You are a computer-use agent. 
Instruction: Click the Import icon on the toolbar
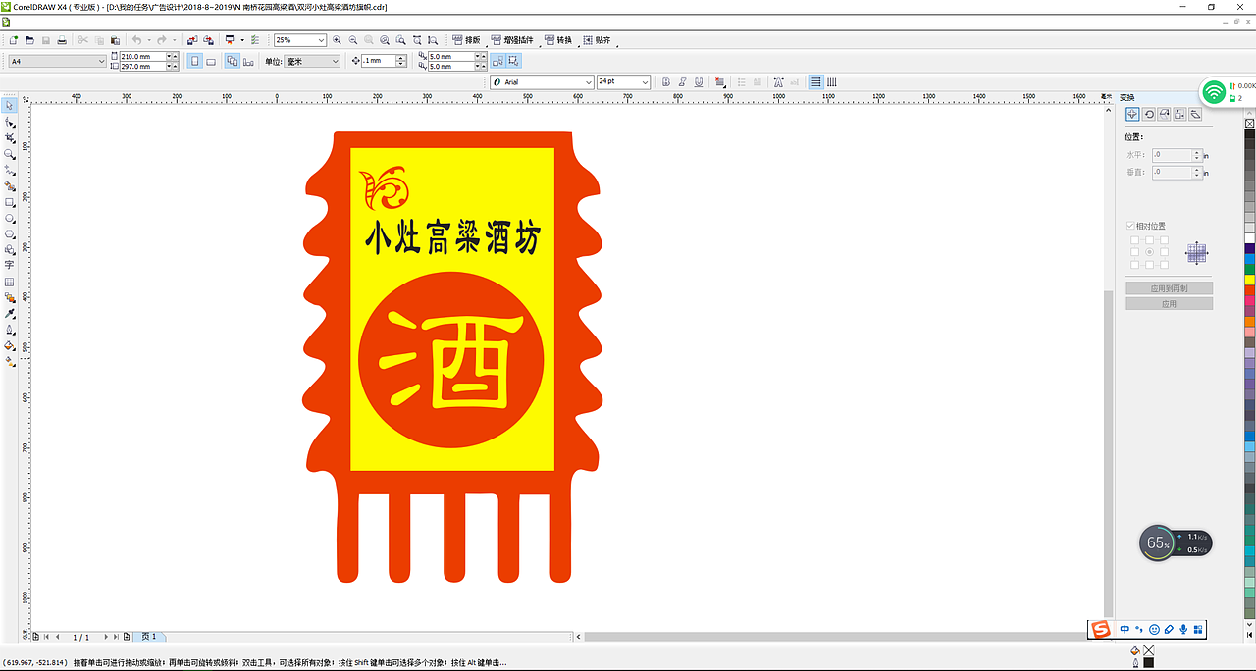point(192,40)
